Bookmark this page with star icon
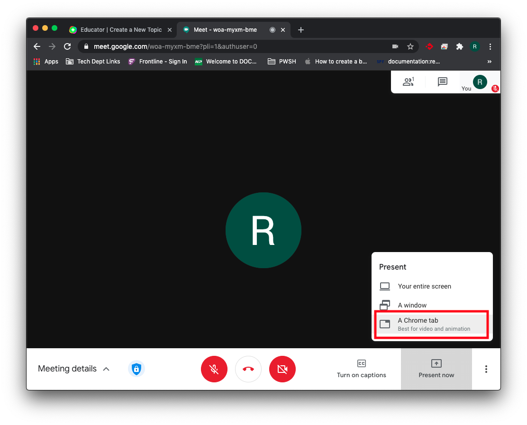The height and width of the screenshot is (425, 527). pos(410,46)
